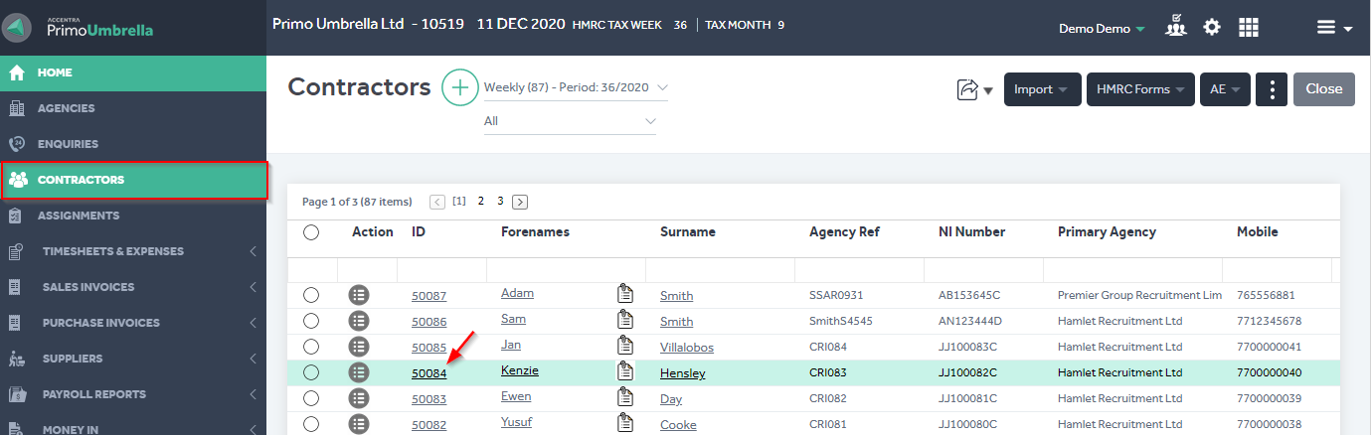Viewport: 1371px width, 435px height.
Task: Open the Weekly period dropdown
Action: 576,87
